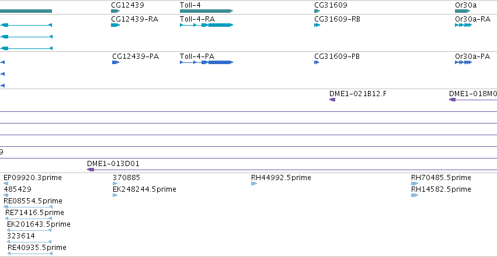Select the 370885 feature label

(x=127, y=177)
